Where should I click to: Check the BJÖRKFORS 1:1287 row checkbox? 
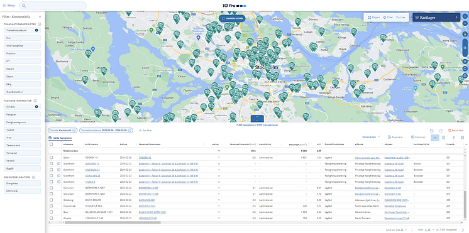point(51,188)
